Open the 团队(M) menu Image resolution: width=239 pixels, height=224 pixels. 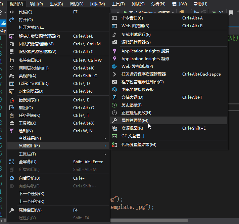98,4
